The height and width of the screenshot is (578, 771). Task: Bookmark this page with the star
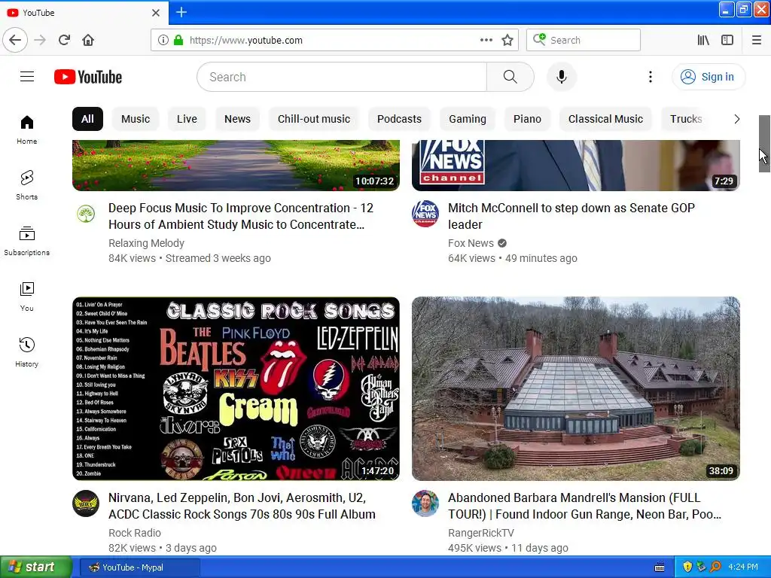coord(507,40)
